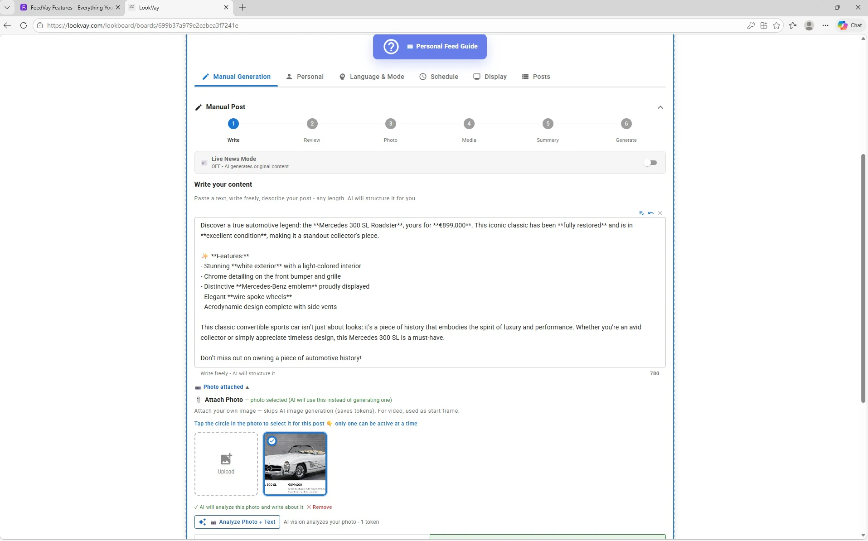Jump to step 4 Media
The width and height of the screenshot is (868, 541).
click(x=469, y=124)
